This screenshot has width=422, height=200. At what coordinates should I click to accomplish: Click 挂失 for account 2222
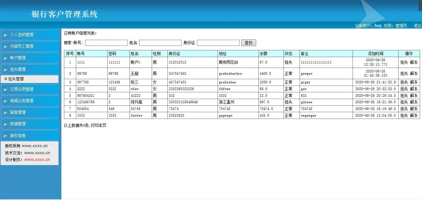click(x=404, y=89)
